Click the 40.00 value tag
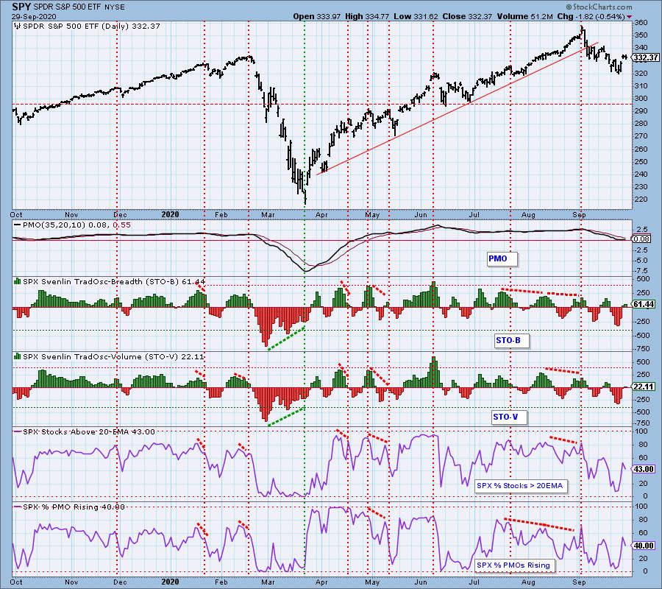Image resolution: width=662 pixels, height=589 pixels. coord(644,546)
